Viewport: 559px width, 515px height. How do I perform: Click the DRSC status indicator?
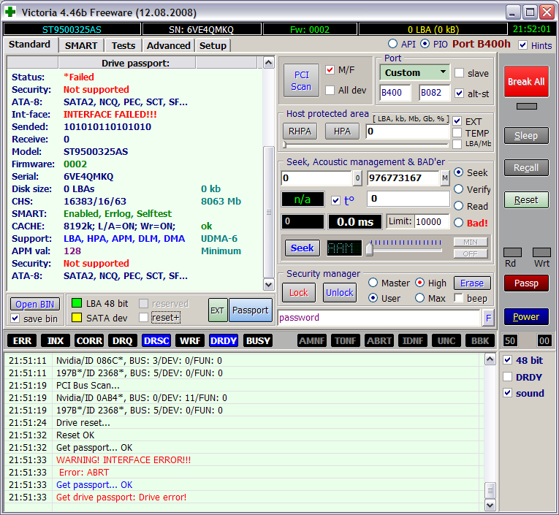tap(156, 340)
